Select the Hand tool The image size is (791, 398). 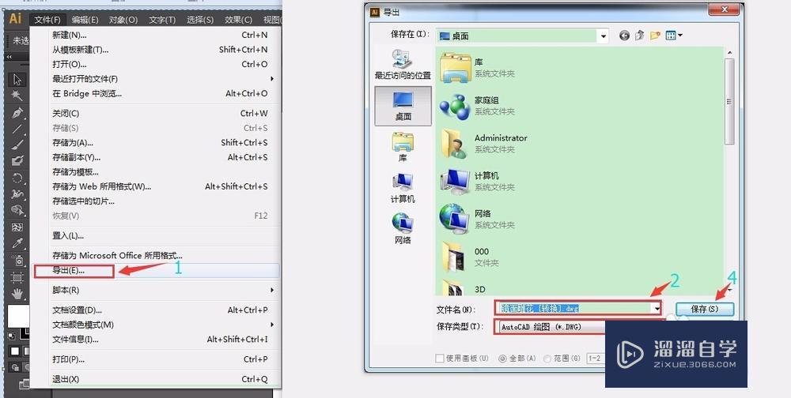click(x=17, y=293)
